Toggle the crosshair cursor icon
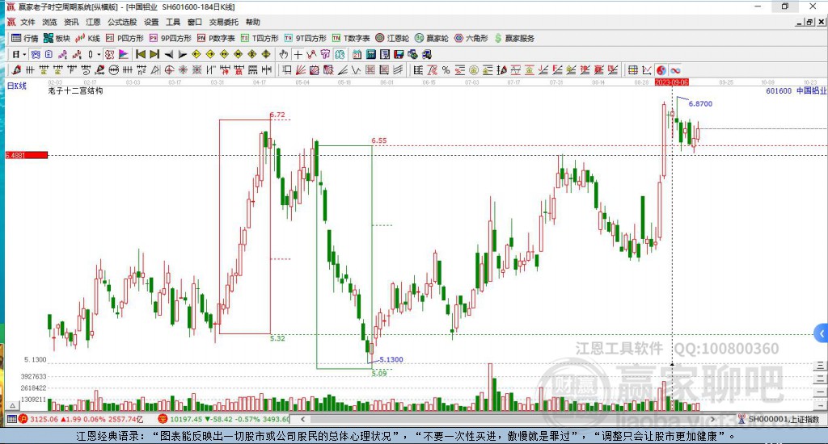Image resolution: width=828 pixels, height=444 pixels. (x=298, y=54)
